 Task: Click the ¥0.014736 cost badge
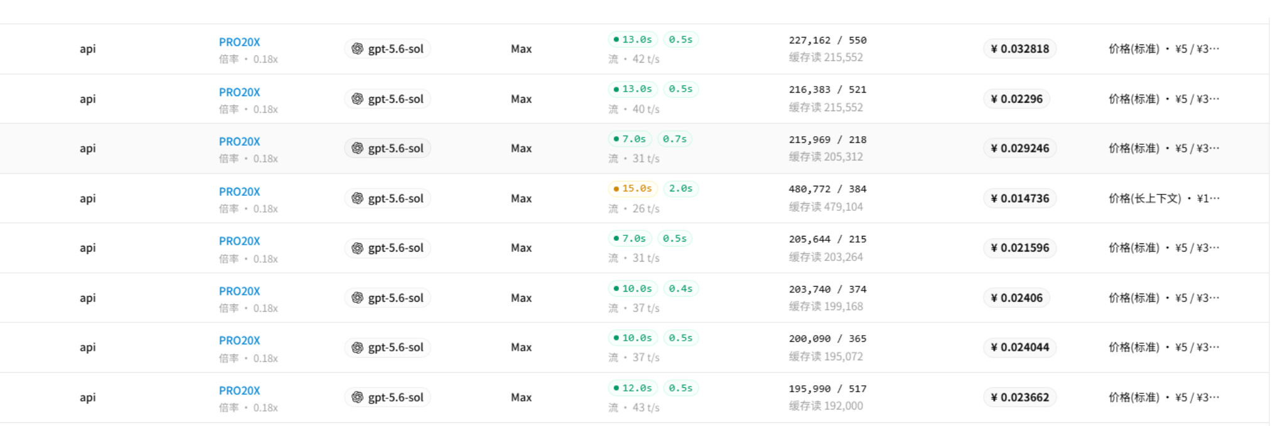[x=1019, y=199]
